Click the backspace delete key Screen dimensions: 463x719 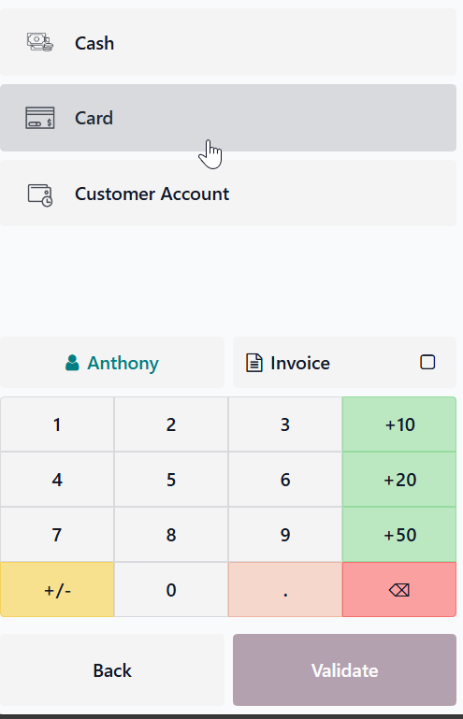pos(399,590)
